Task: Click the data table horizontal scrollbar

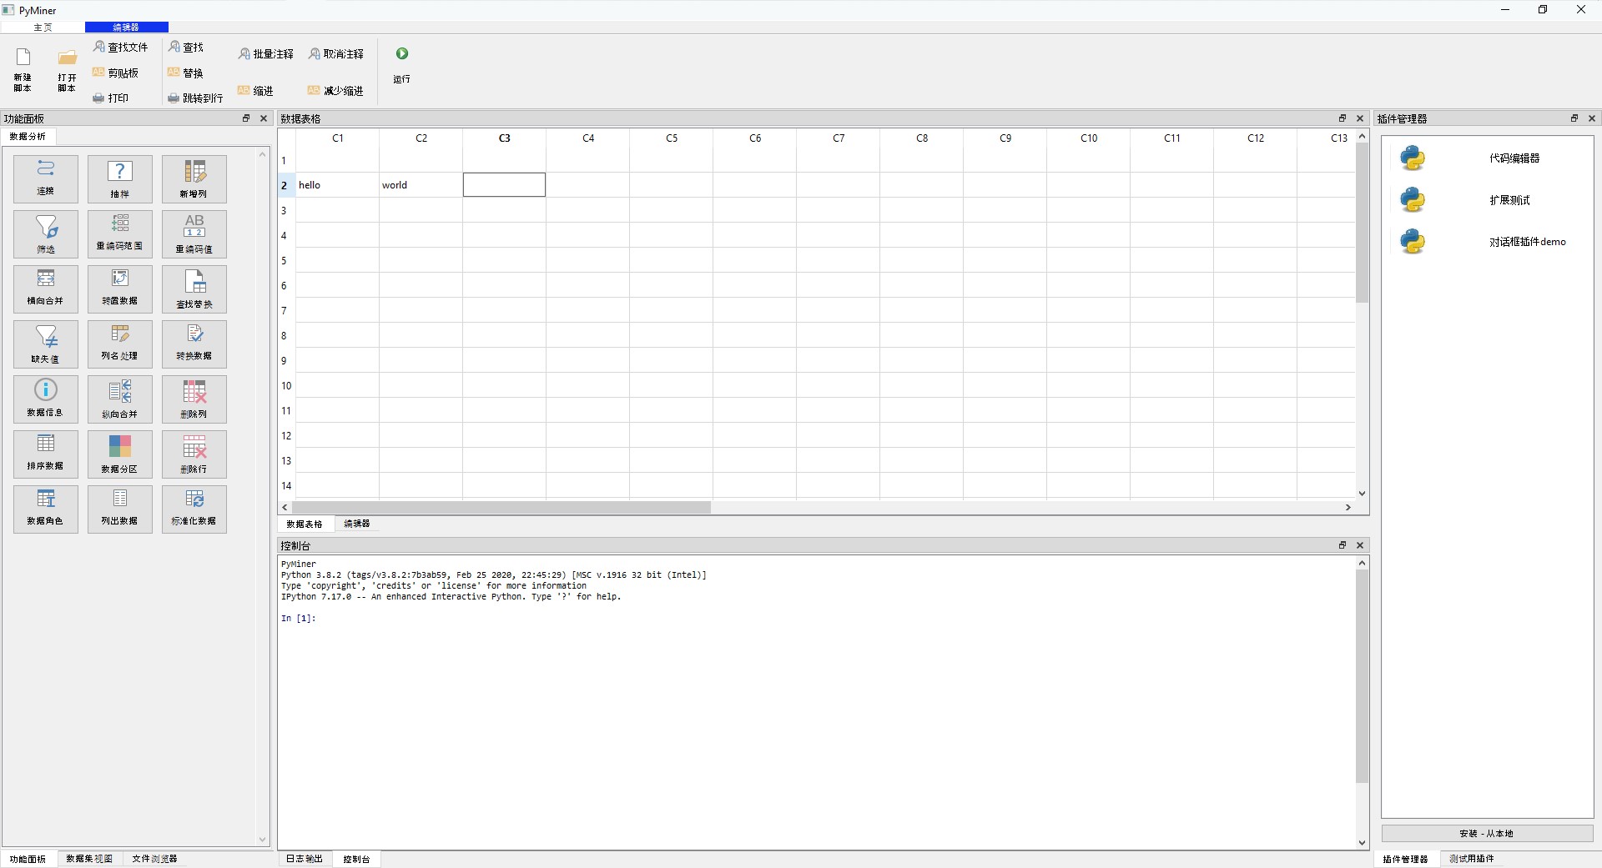Action: [501, 507]
